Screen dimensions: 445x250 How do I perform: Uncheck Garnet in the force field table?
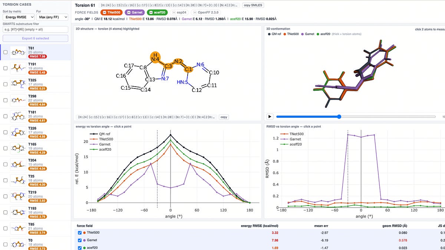point(80,240)
